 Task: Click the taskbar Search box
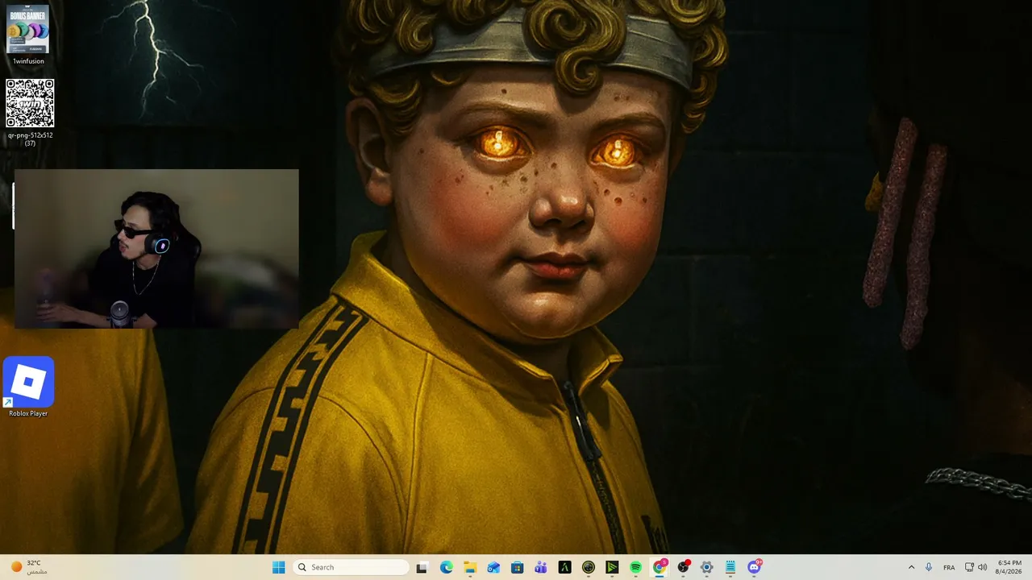[x=351, y=567]
